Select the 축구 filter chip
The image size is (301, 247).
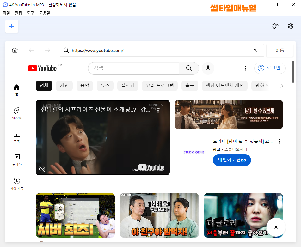(190, 86)
